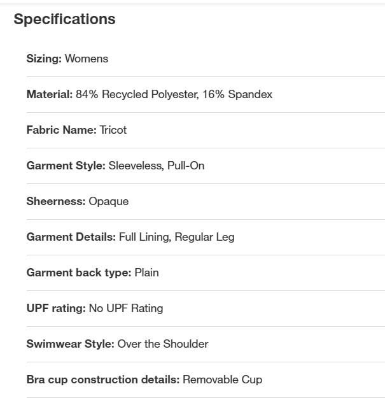
Task: Click Over the Shoulder value
Action: coord(163,344)
